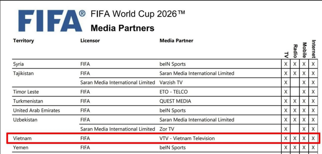Click the Radio X mark in Syria row
Image resolution: width=322 pixels, height=154 pixels.
point(295,64)
